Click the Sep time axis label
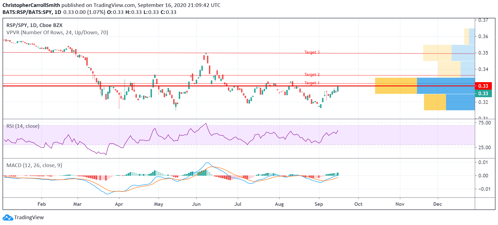 point(319,204)
